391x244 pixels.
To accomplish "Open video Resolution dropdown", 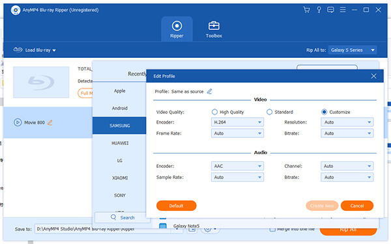I will [x=347, y=122].
